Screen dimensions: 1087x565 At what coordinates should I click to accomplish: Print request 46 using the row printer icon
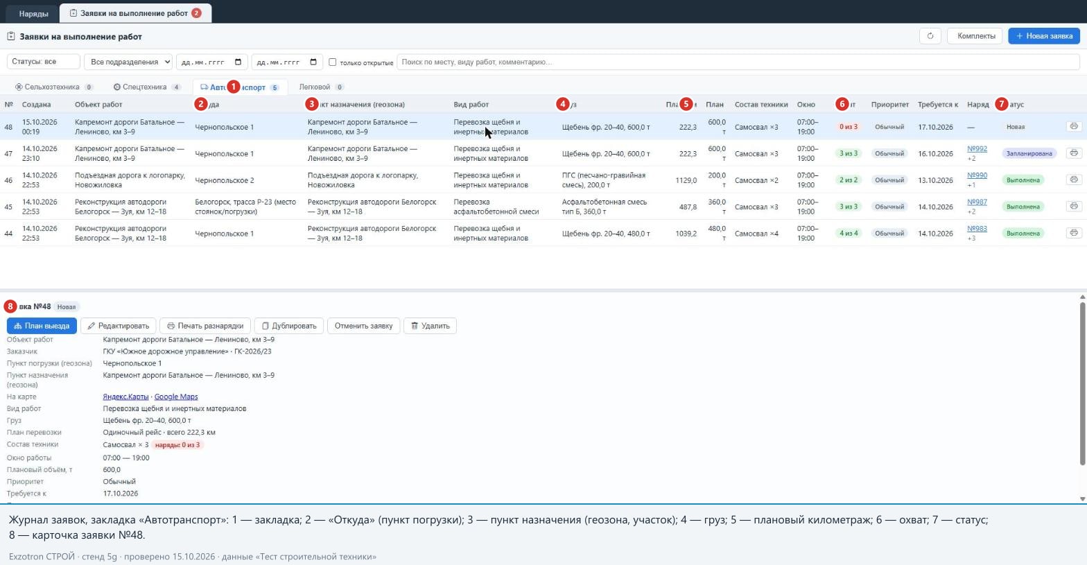tap(1074, 180)
